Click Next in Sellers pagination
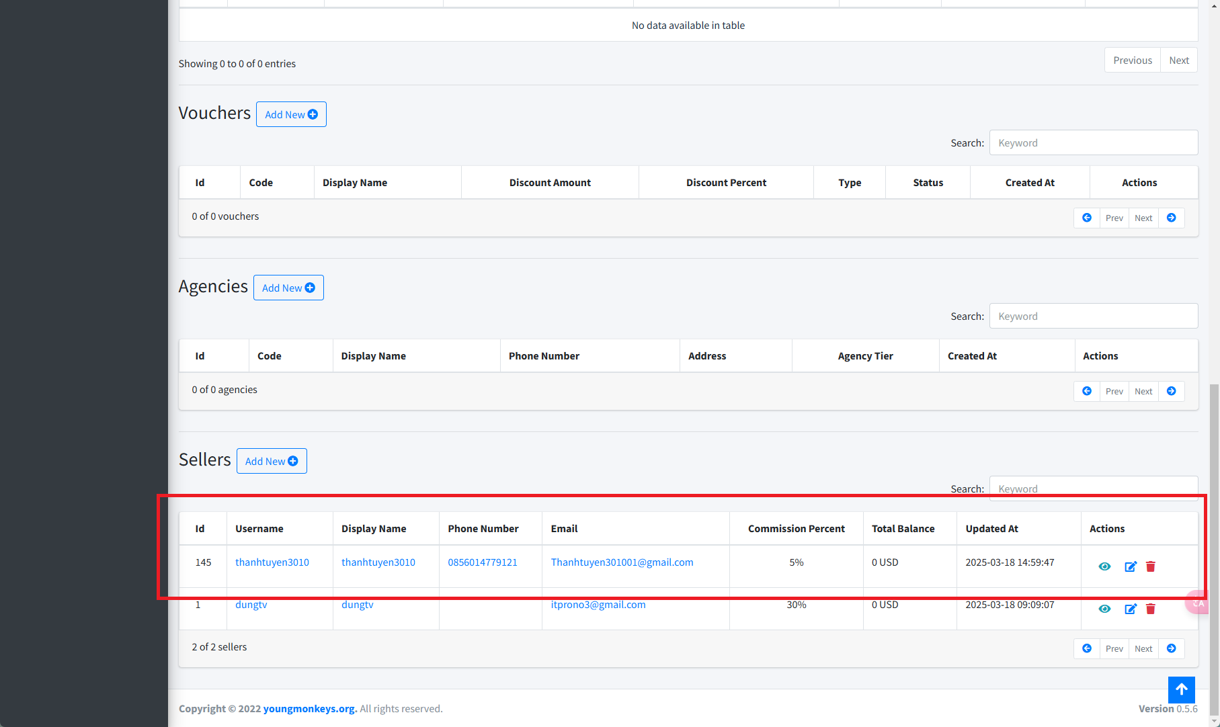 1143,648
